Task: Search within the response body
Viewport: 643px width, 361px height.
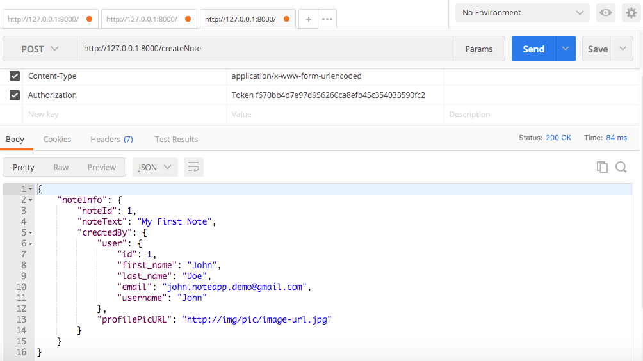Action: point(621,167)
